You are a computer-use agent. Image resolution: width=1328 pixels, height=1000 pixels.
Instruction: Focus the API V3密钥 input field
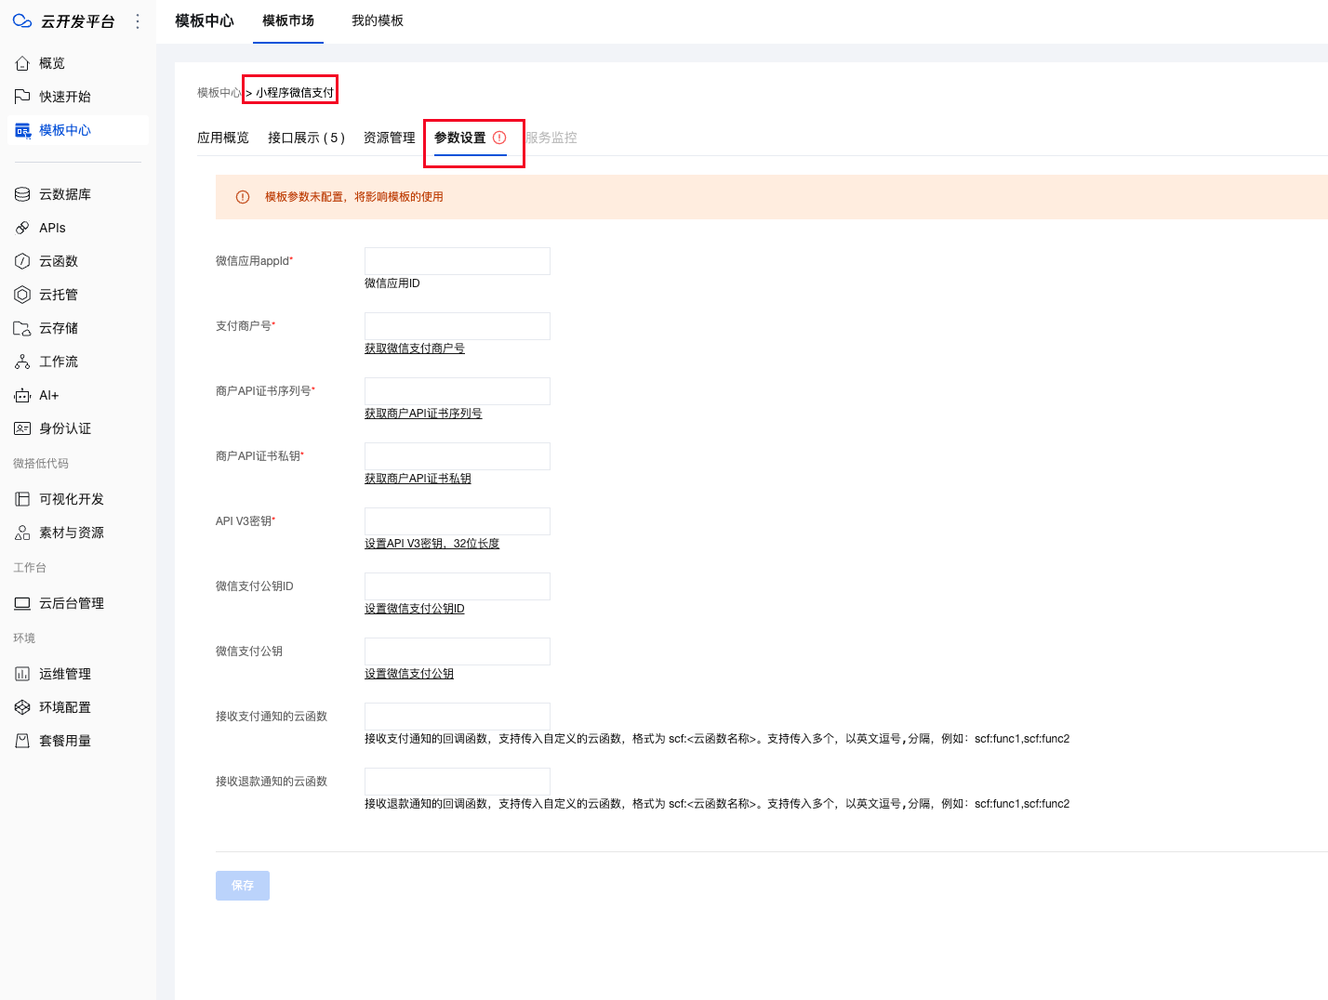pos(458,521)
